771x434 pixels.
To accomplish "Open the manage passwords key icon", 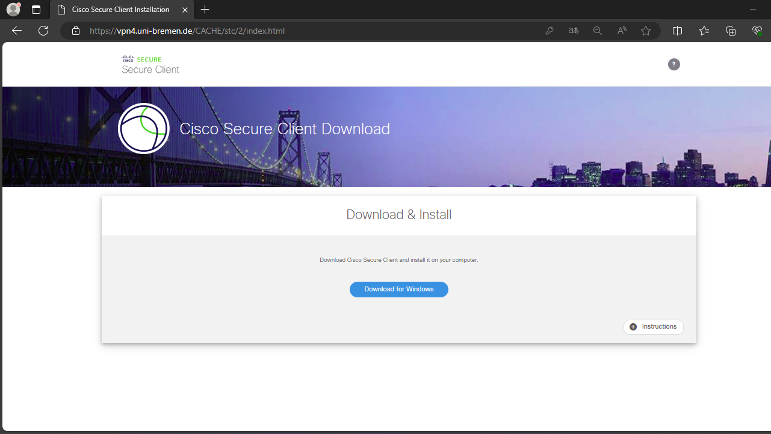I will point(549,31).
